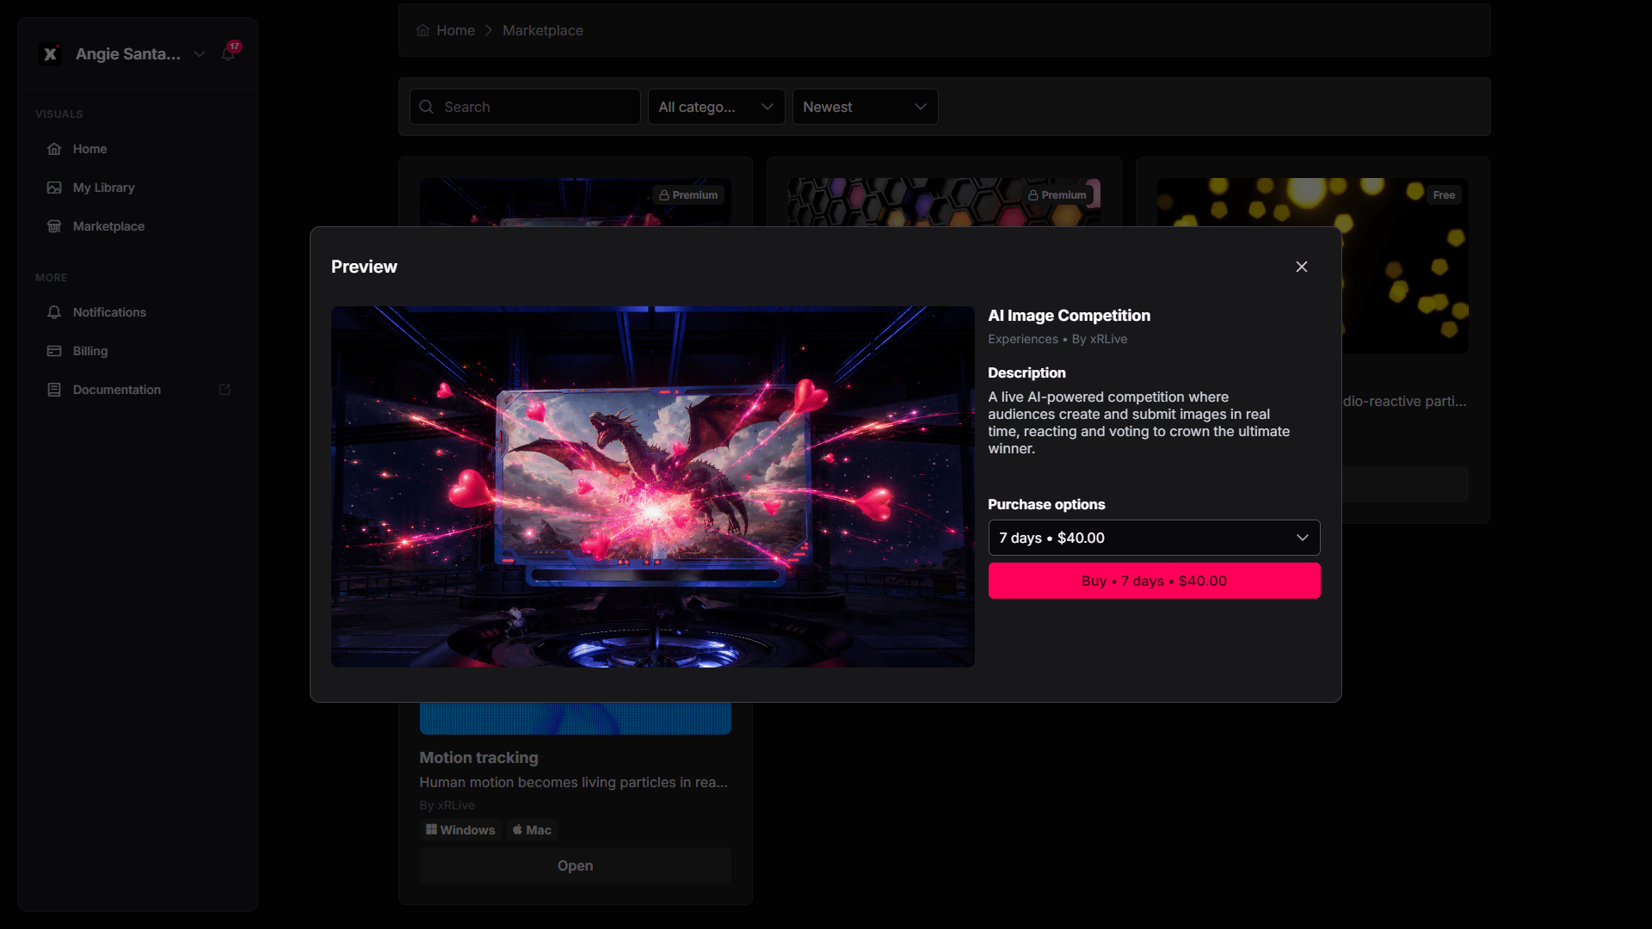The height and width of the screenshot is (929, 1652).
Task: Open the purchase options dropdown
Action: tap(1154, 538)
